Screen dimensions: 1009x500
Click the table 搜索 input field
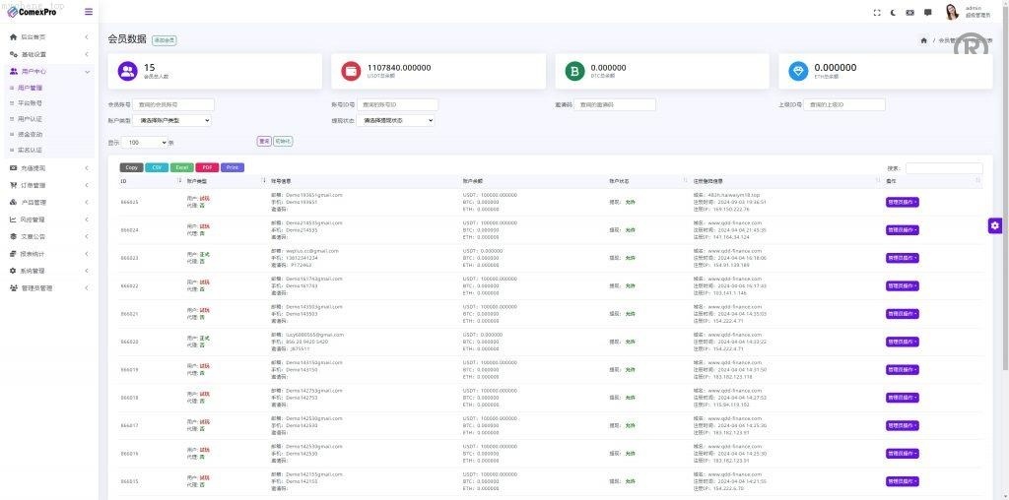[x=943, y=168]
